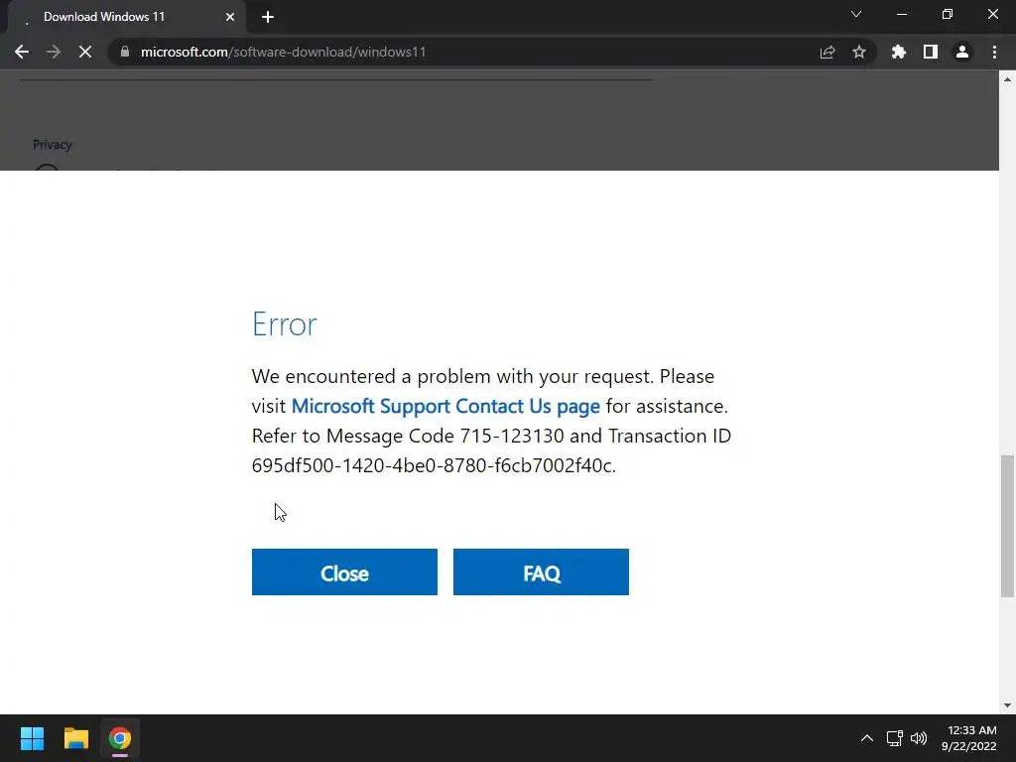1016x762 pixels.
Task: Click the browser forward arrow
Action: click(x=54, y=52)
